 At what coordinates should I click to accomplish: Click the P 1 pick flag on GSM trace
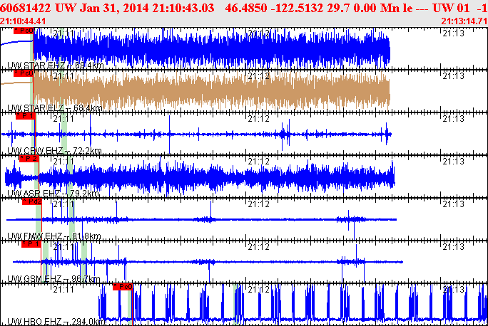(x=31, y=244)
